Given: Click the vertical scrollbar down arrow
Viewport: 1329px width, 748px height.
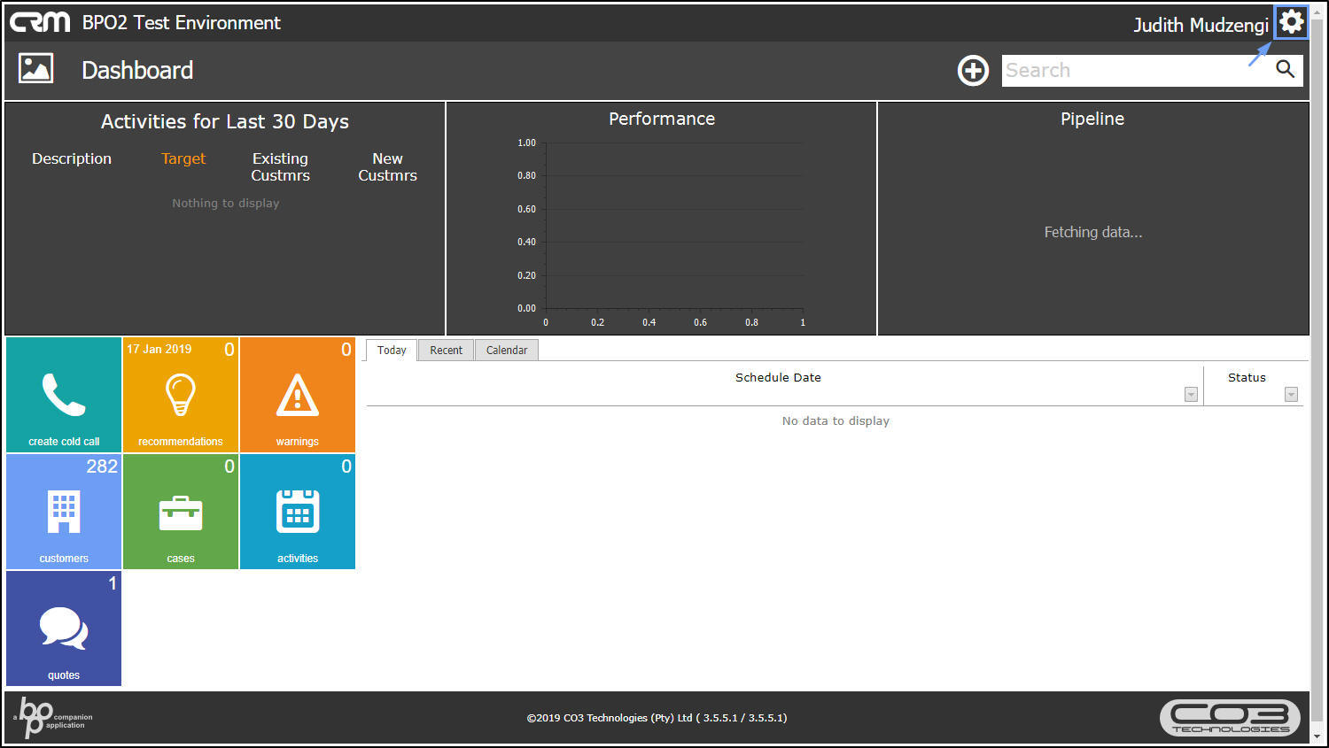Looking at the screenshot, I should point(1317,736).
